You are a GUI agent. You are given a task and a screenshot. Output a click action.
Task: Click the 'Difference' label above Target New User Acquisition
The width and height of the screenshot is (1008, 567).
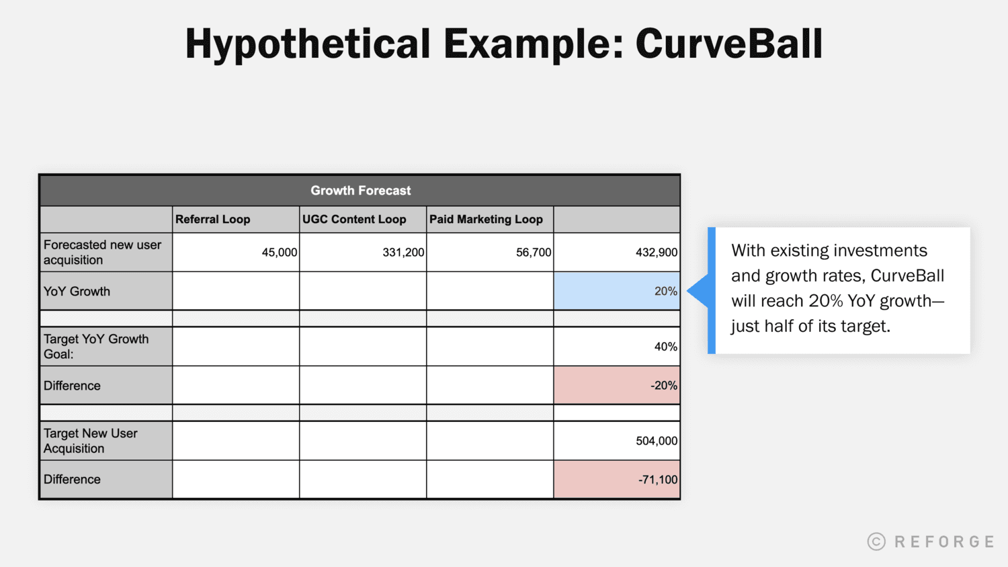pyautogui.click(x=106, y=386)
